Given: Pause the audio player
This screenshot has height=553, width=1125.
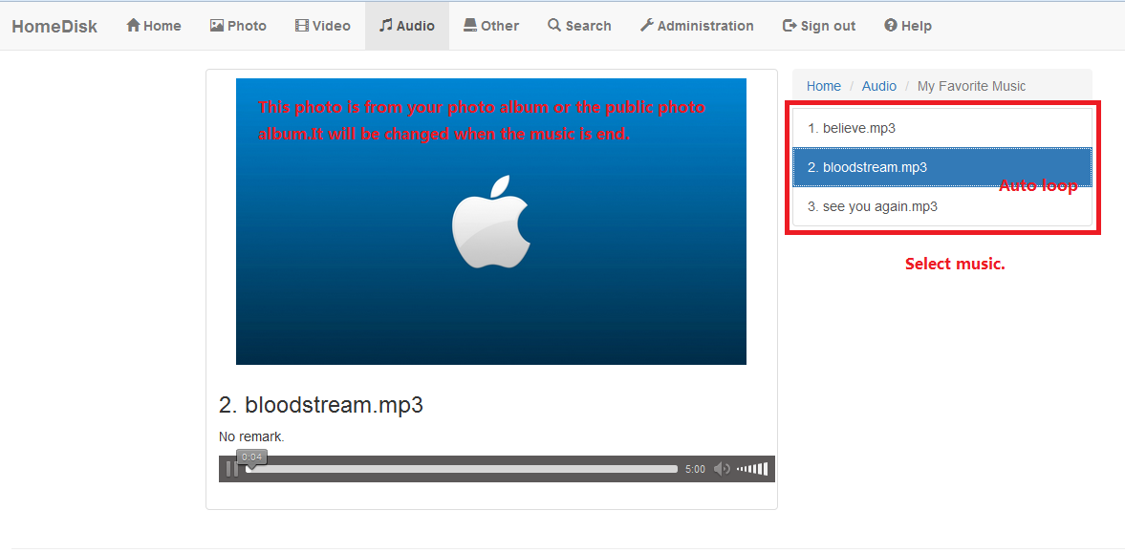Looking at the screenshot, I should [x=231, y=469].
